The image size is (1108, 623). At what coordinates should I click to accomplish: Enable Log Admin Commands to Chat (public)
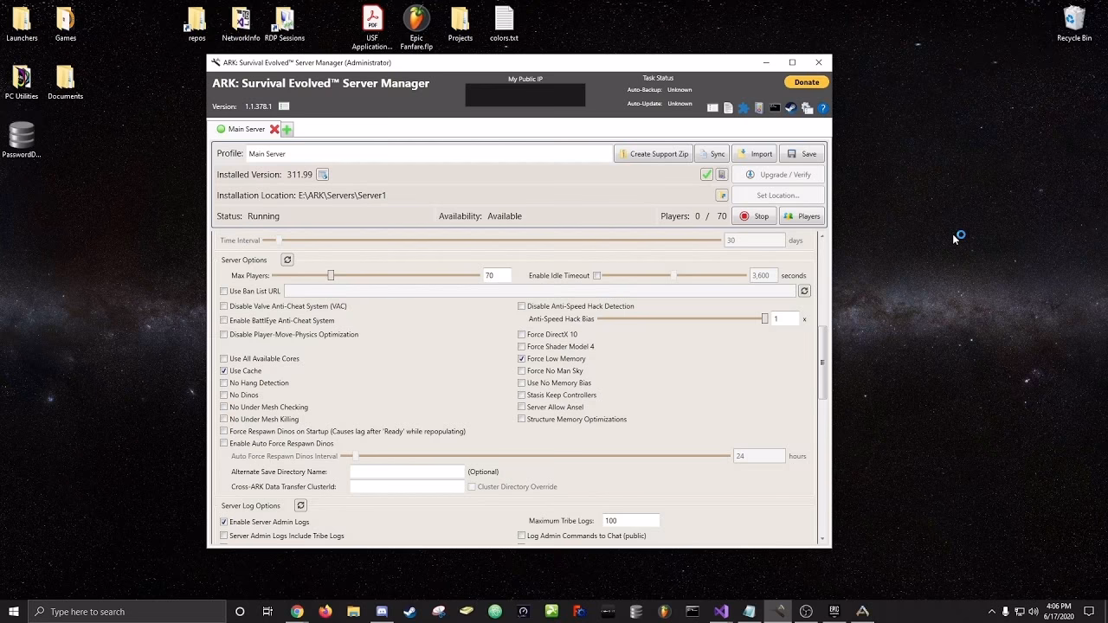(x=522, y=536)
